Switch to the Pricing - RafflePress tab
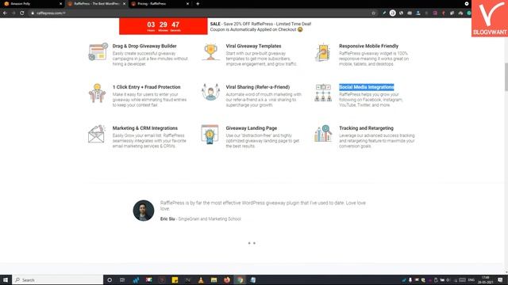The width and height of the screenshot is (508, 285). [x=160, y=3]
